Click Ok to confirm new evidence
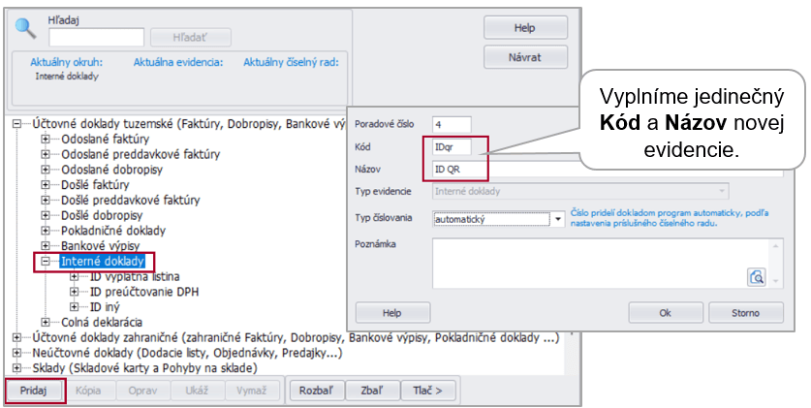 pyautogui.click(x=665, y=313)
